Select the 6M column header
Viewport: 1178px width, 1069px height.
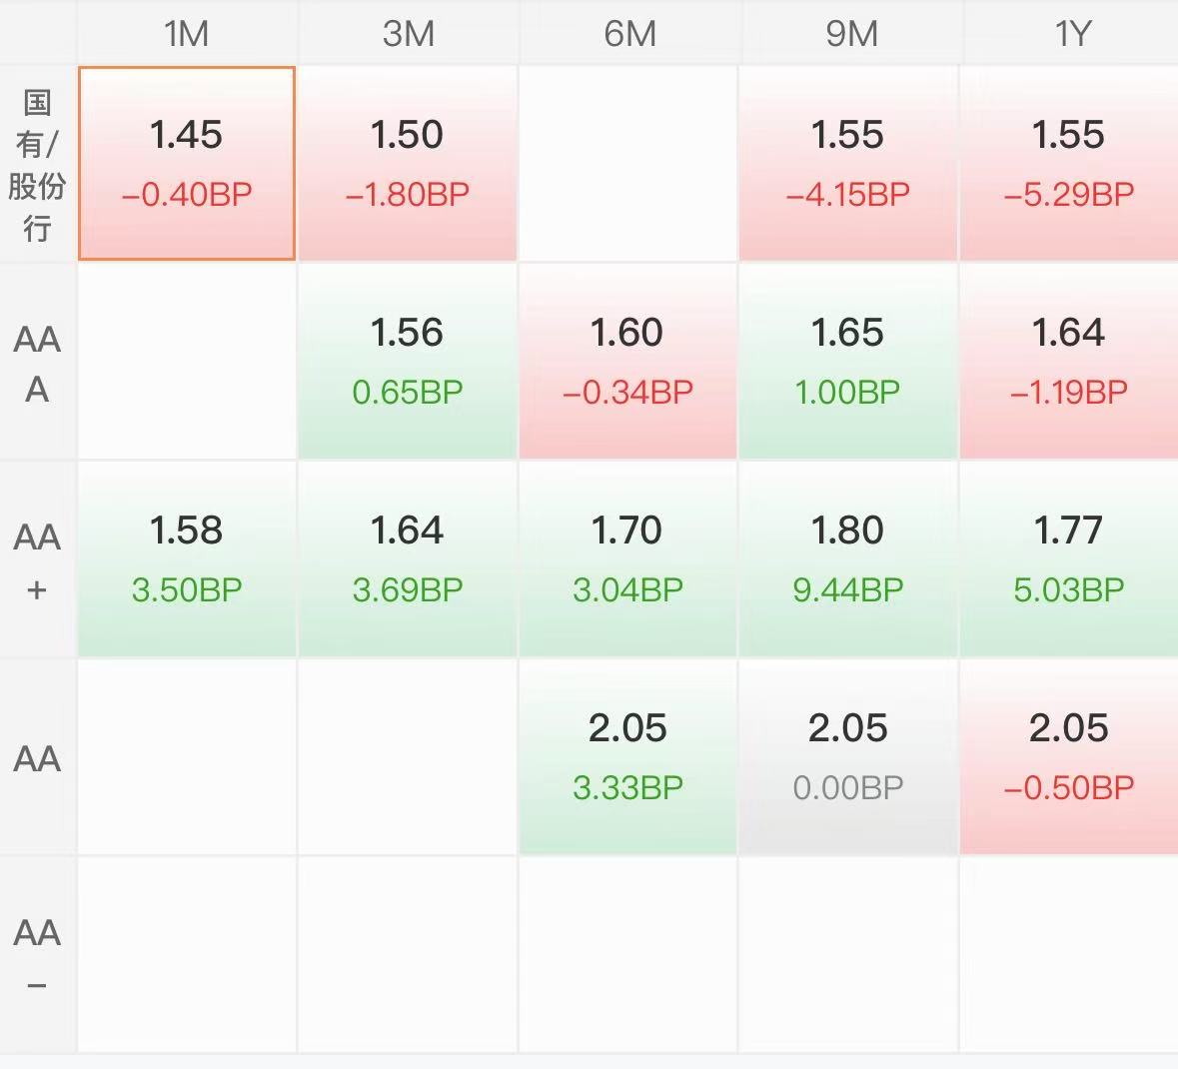(629, 33)
